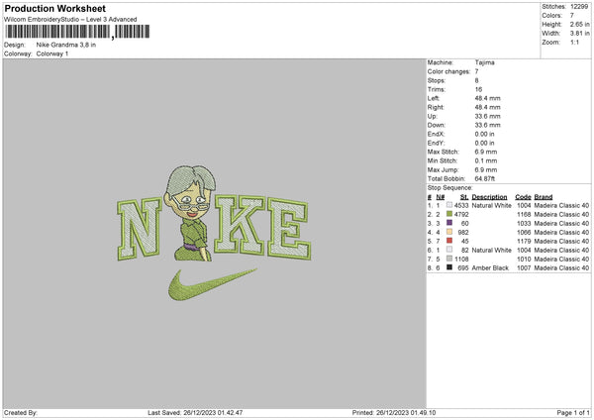The height and width of the screenshot is (420, 594).
Task: Click the barcode in the header
Action: 77,32
